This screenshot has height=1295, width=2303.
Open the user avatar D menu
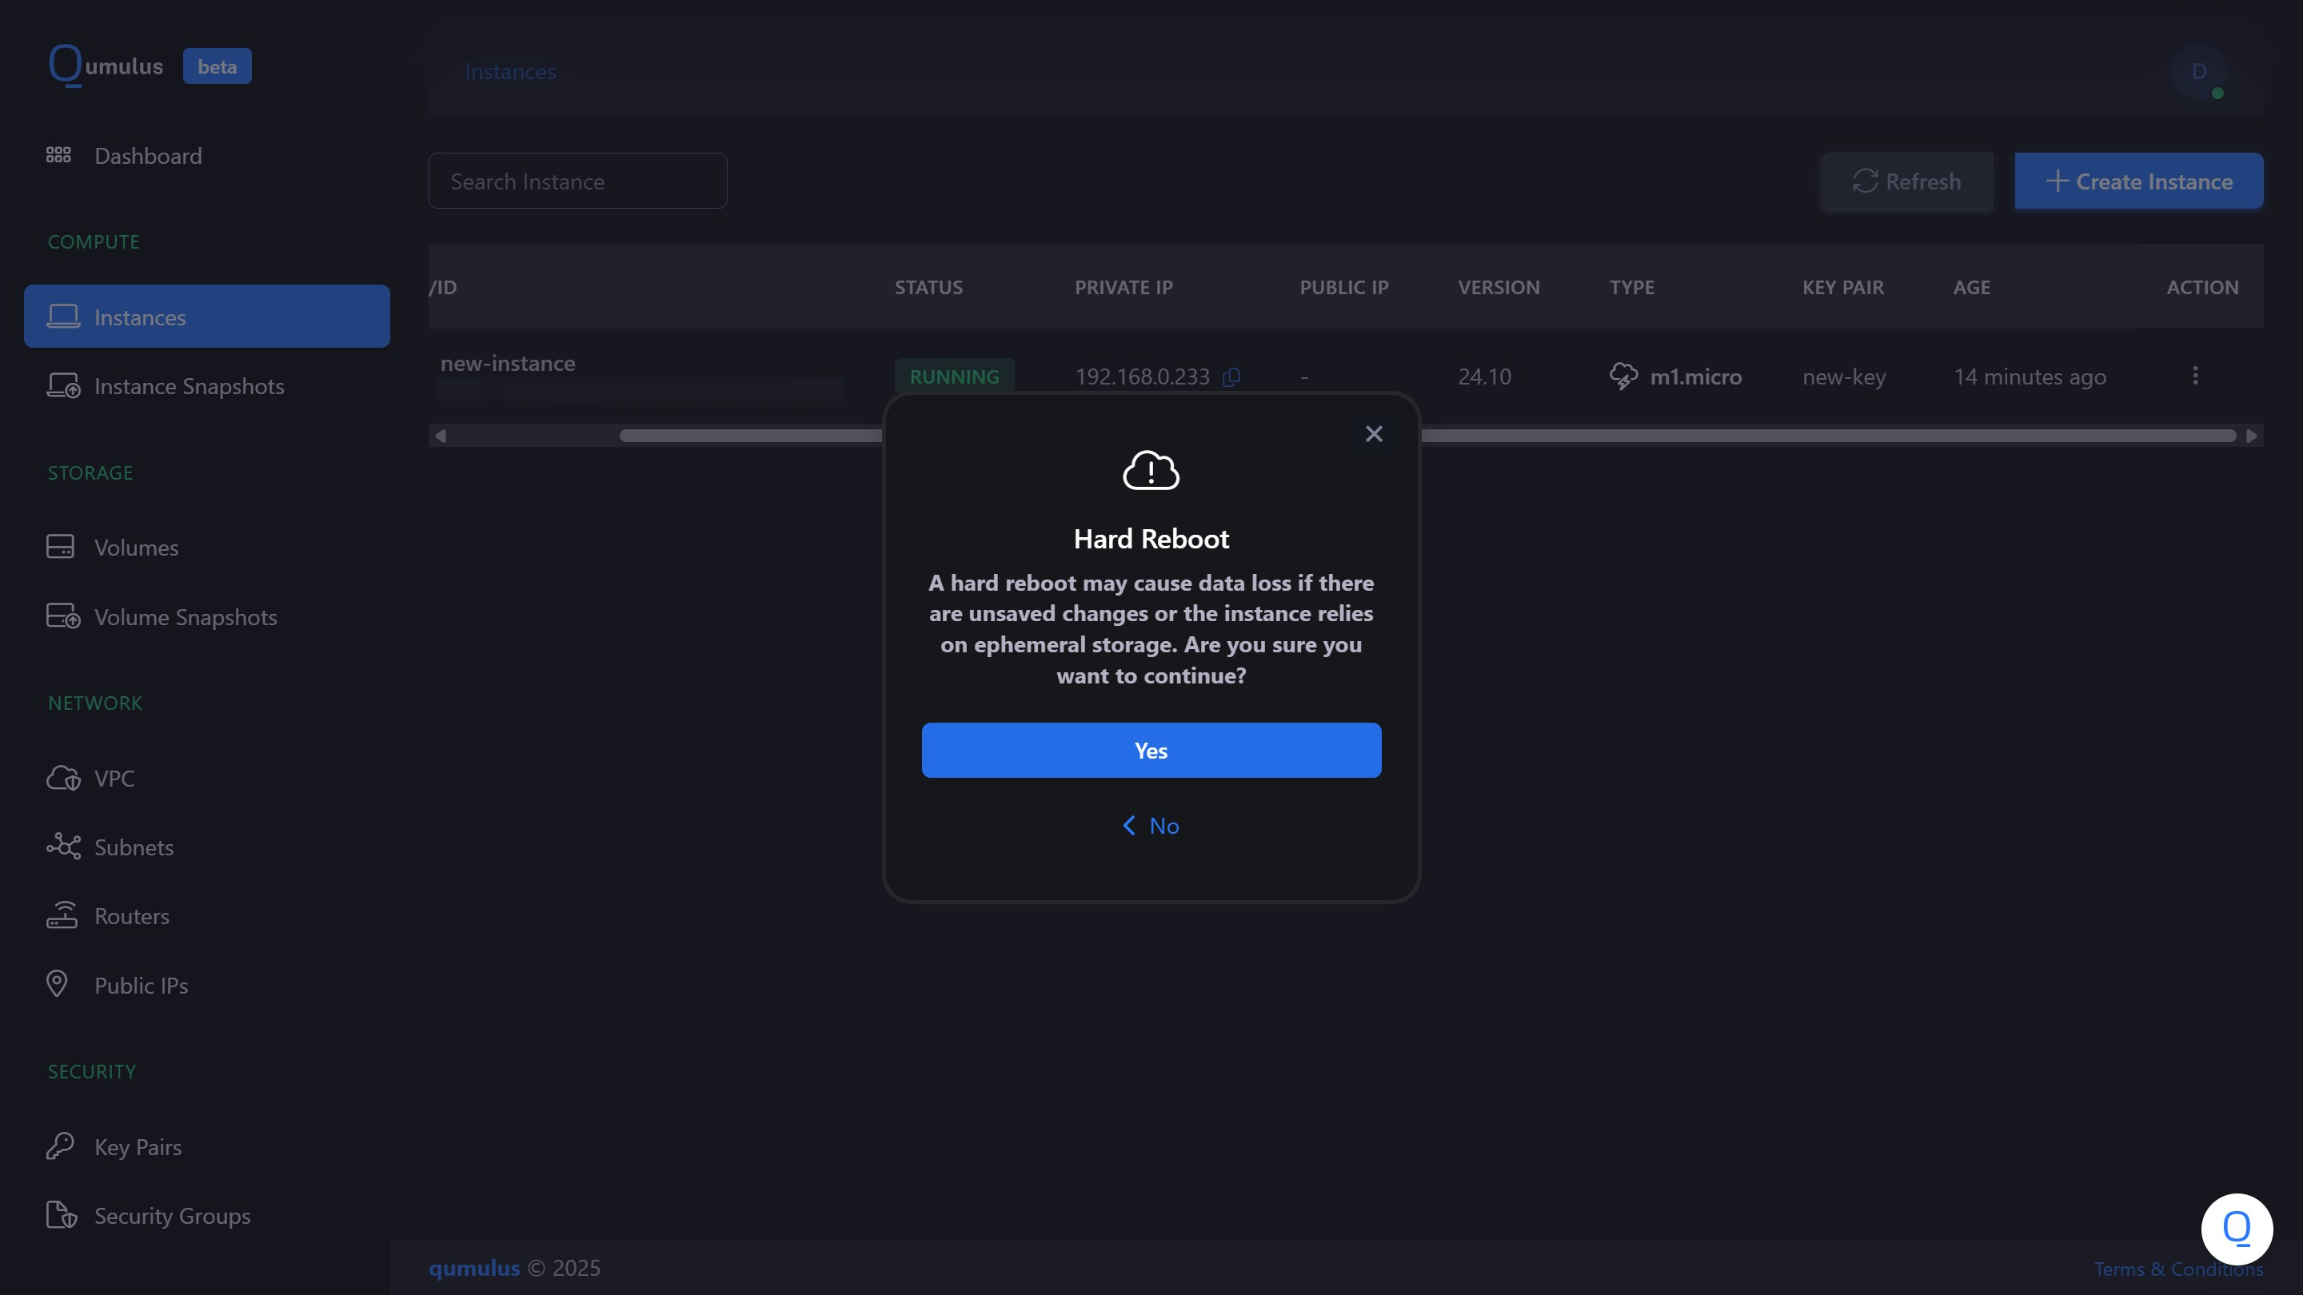tap(2199, 71)
